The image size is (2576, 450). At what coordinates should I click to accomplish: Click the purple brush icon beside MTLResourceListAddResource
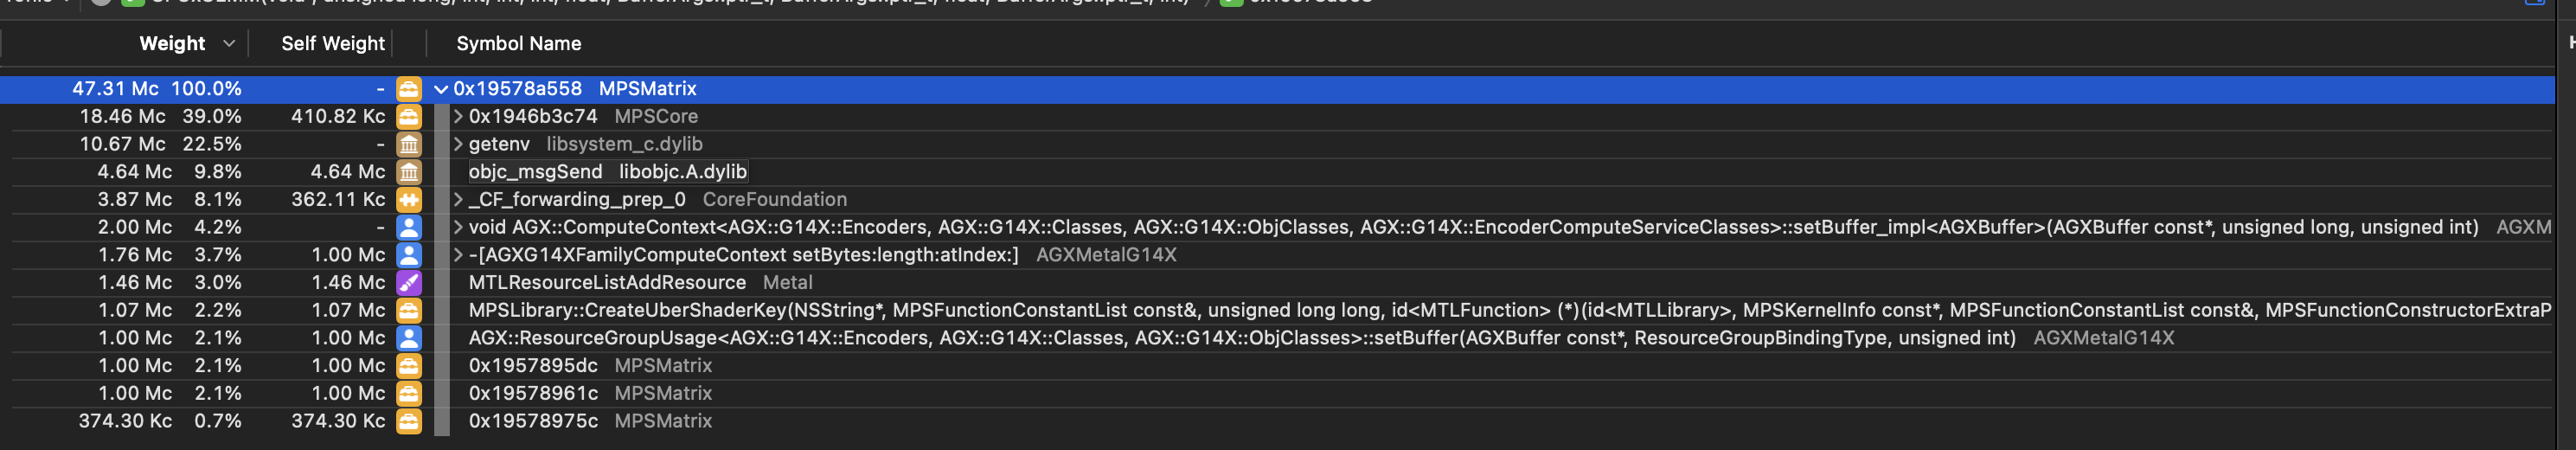[409, 282]
